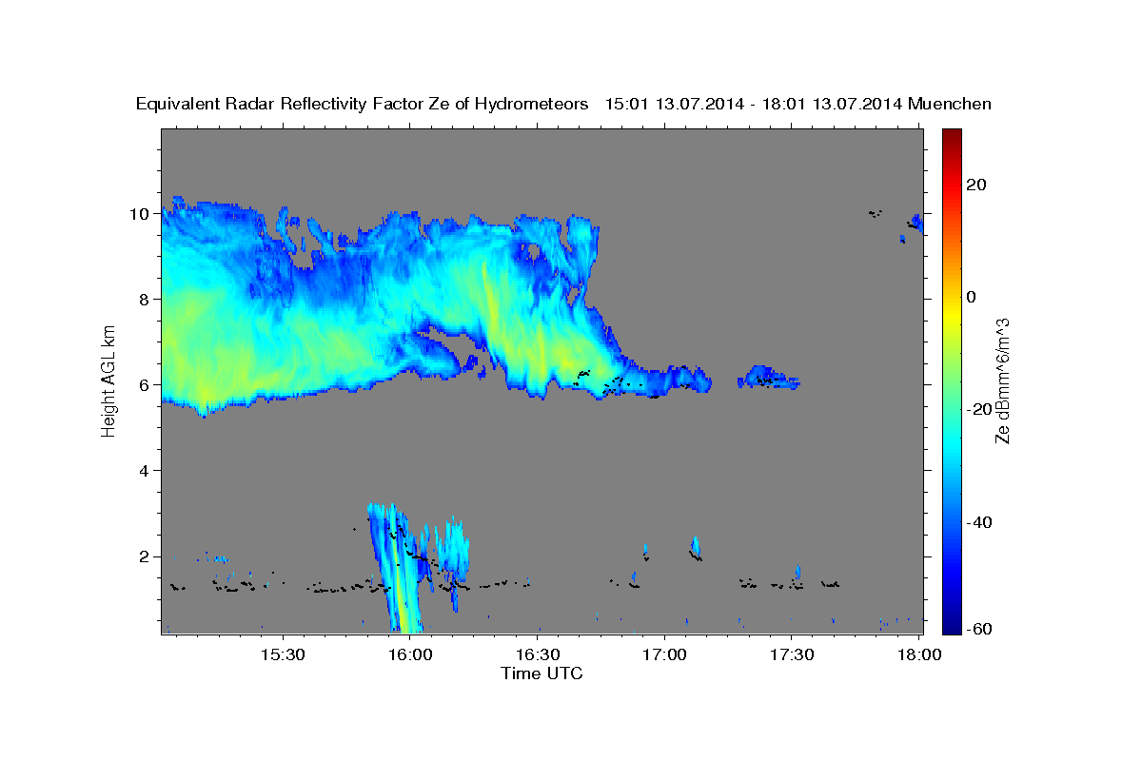Click the yellow-green reflectivity core at 6 km near 15:10
Viewport: 1142px width, 761px height.
pyautogui.click(x=205, y=385)
